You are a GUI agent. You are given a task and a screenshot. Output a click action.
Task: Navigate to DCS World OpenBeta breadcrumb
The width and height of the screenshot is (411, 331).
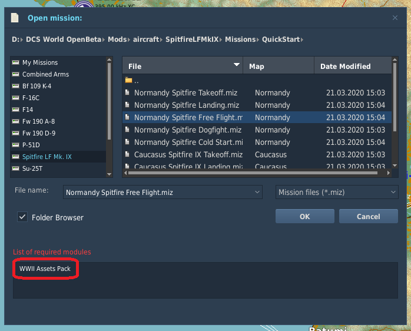[64, 39]
